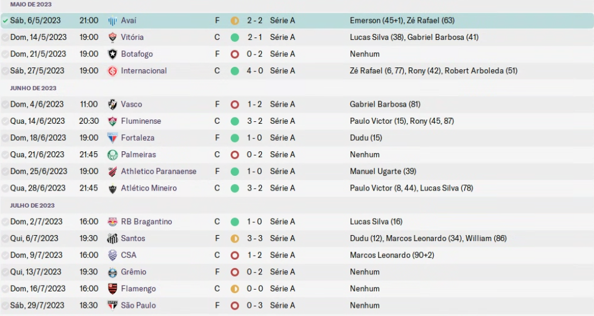
Task: Click Série A competition on Vasco row
Action: point(282,104)
